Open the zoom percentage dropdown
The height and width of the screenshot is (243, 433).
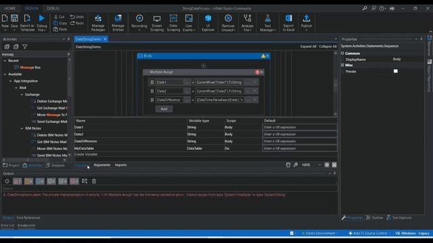click(320, 165)
